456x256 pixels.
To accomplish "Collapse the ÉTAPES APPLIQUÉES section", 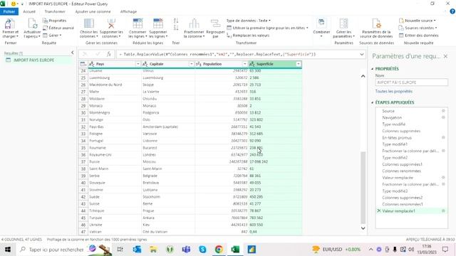I will 373,102.
